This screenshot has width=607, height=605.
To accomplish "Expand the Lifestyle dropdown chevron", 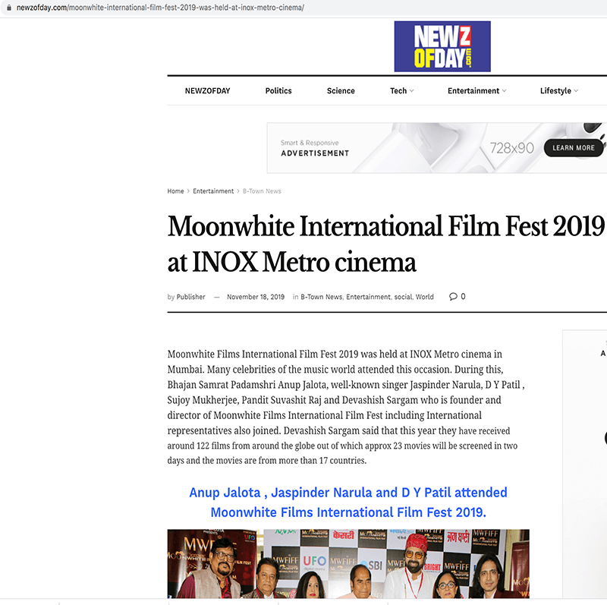I will pos(576,91).
